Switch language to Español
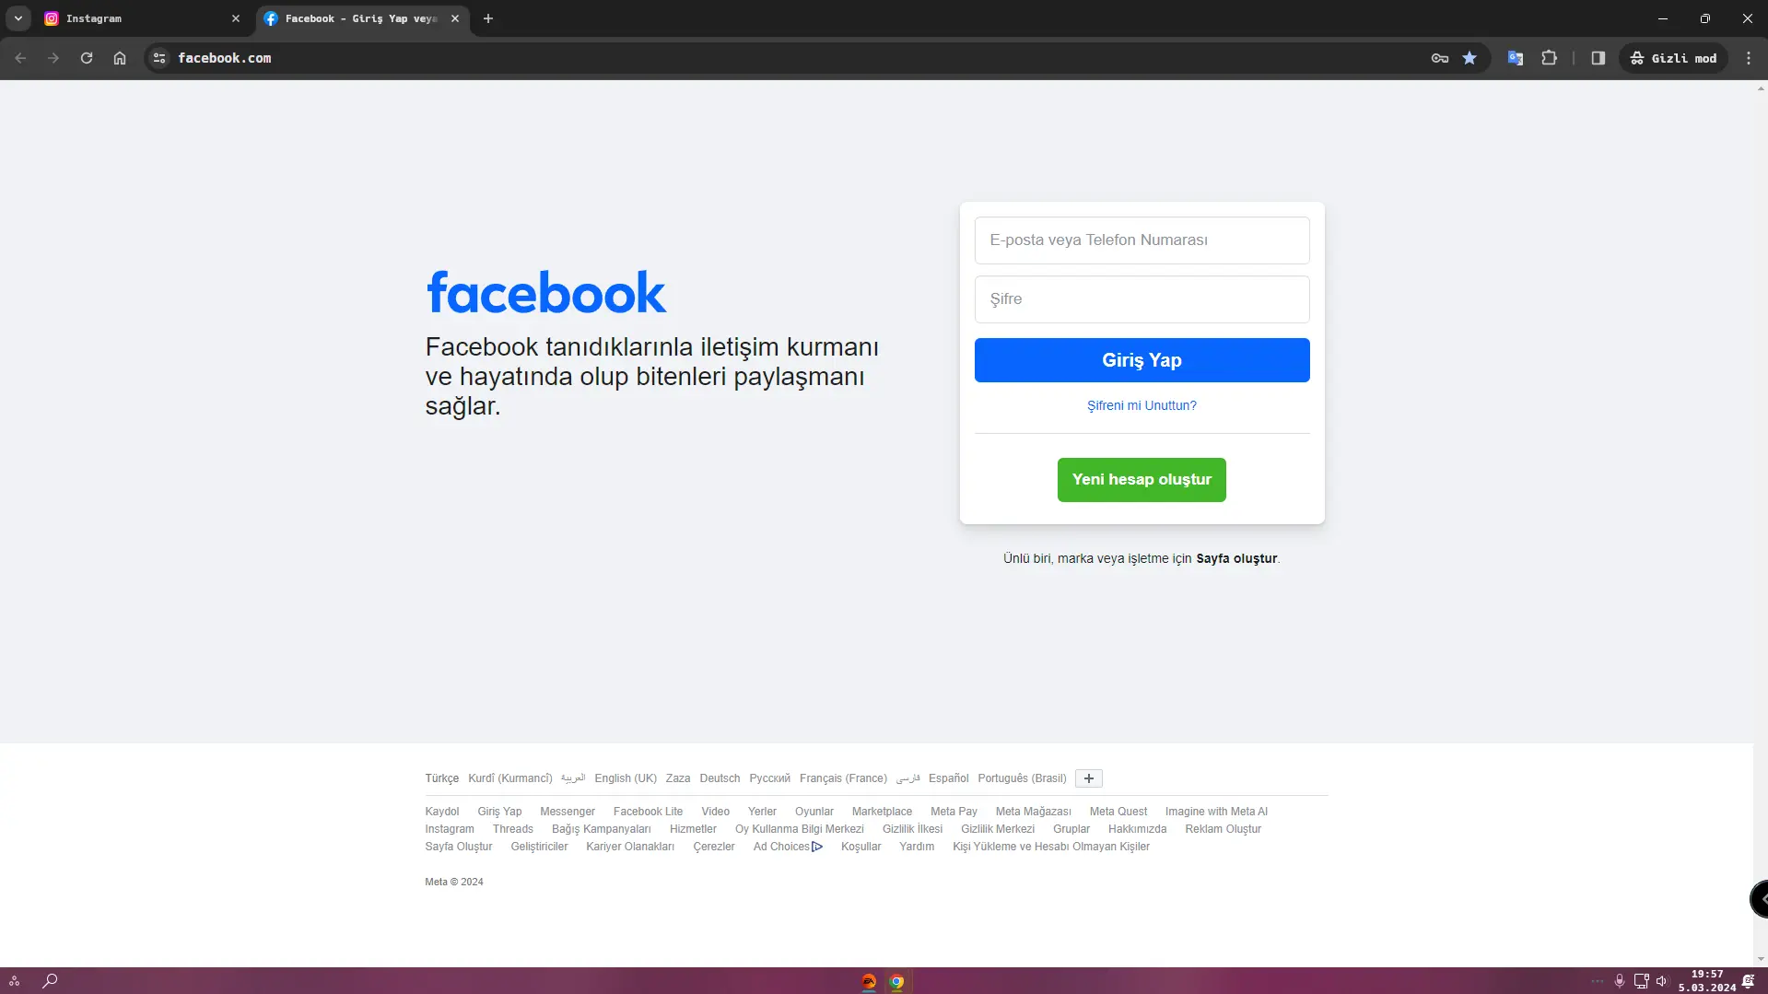Screen dimensions: 1768x994 pyautogui.click(x=948, y=778)
